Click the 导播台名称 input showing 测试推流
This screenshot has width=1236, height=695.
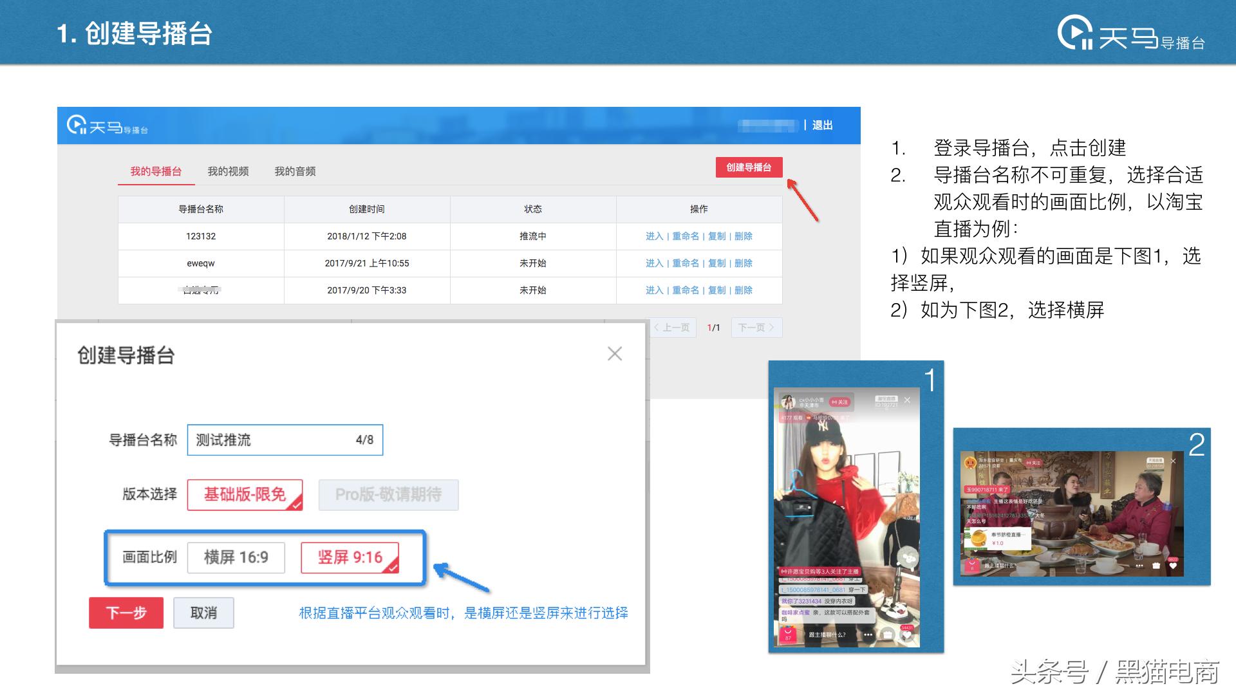point(285,440)
